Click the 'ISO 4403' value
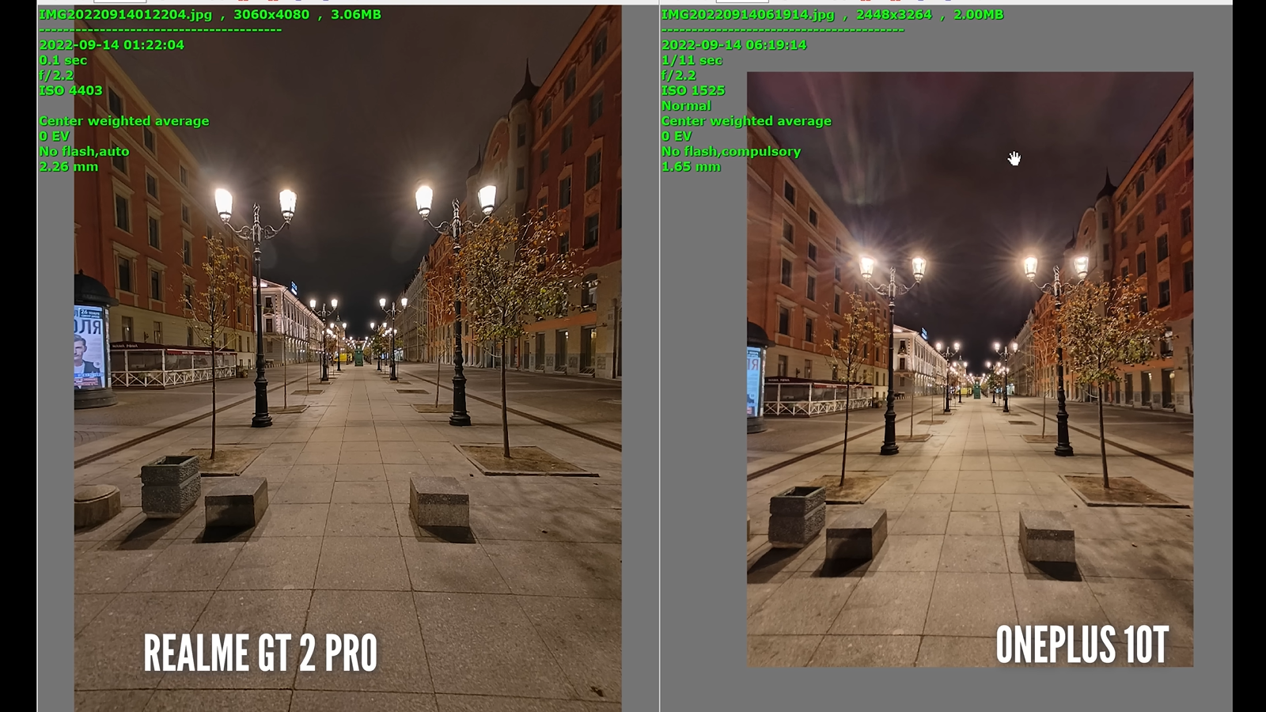The width and height of the screenshot is (1266, 712). pos(71,90)
